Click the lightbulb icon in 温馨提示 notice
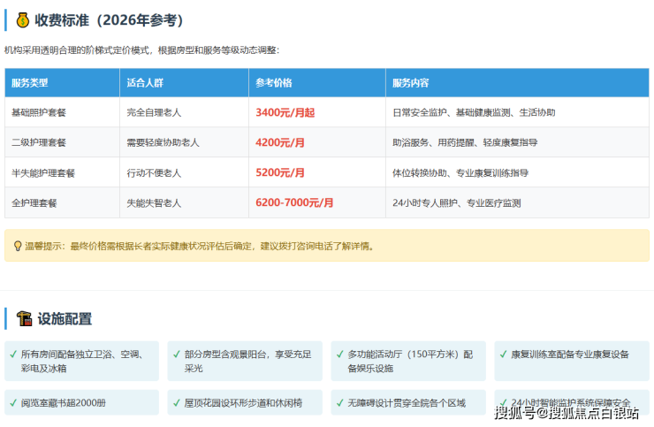The height and width of the screenshot is (427, 654). (18, 246)
